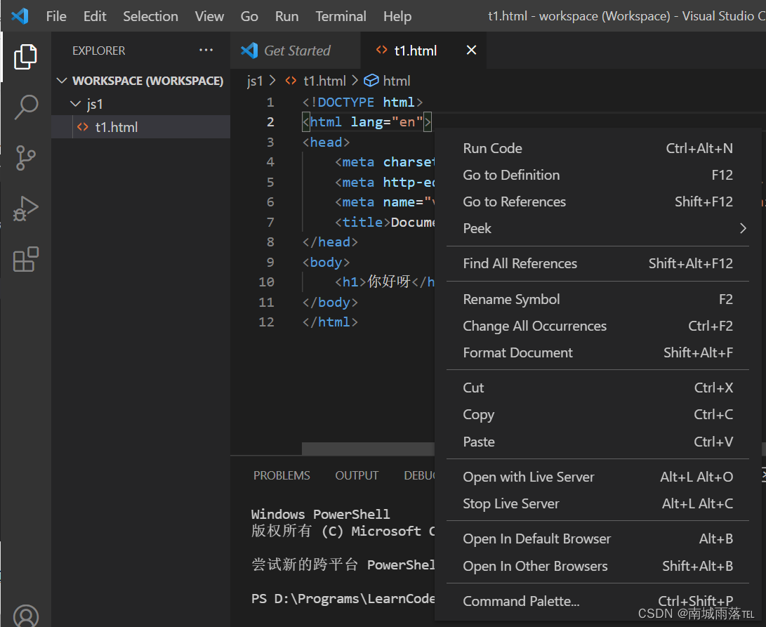Expand the Peek submenu arrow
The width and height of the screenshot is (766, 627).
tap(743, 228)
